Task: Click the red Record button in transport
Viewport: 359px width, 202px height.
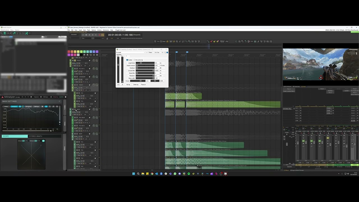Action: point(99,35)
